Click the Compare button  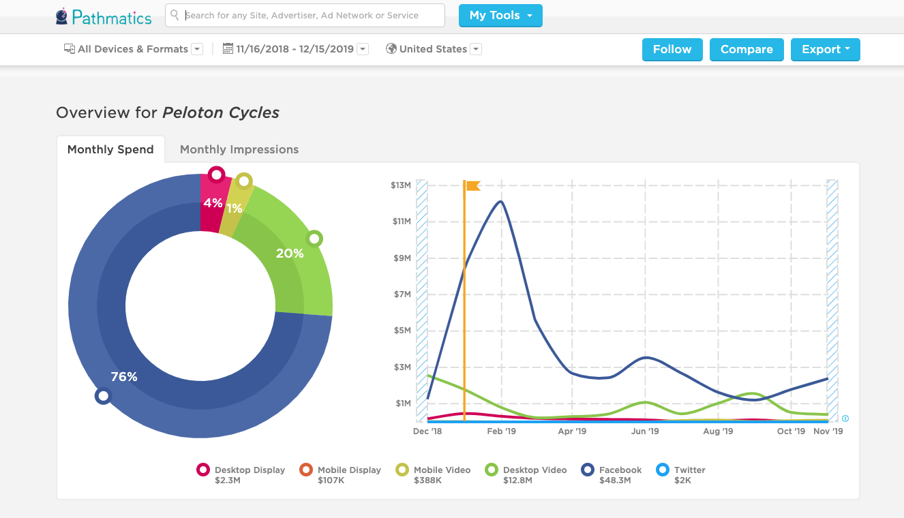tap(747, 49)
